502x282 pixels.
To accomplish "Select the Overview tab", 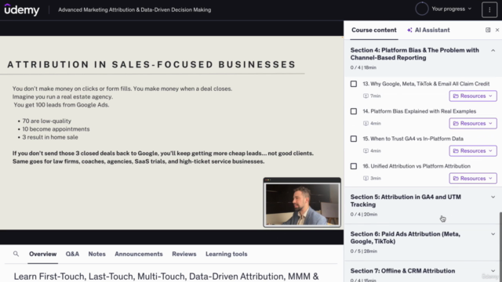I will click(x=42, y=254).
